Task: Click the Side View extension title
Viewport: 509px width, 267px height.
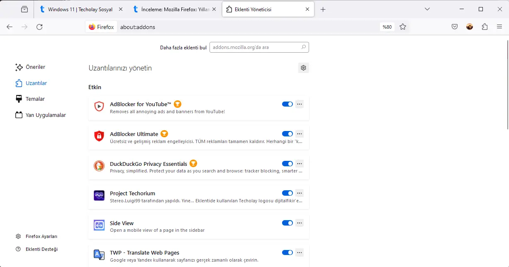Action: (x=122, y=223)
